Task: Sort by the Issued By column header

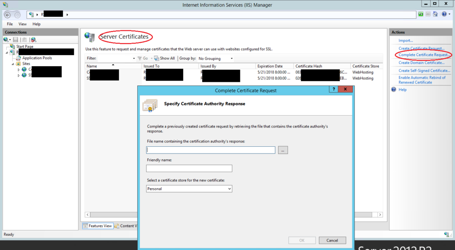Action: pos(227,66)
